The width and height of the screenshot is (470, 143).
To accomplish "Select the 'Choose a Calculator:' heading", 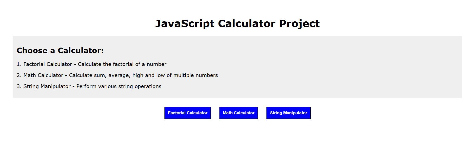I will (x=60, y=51).
